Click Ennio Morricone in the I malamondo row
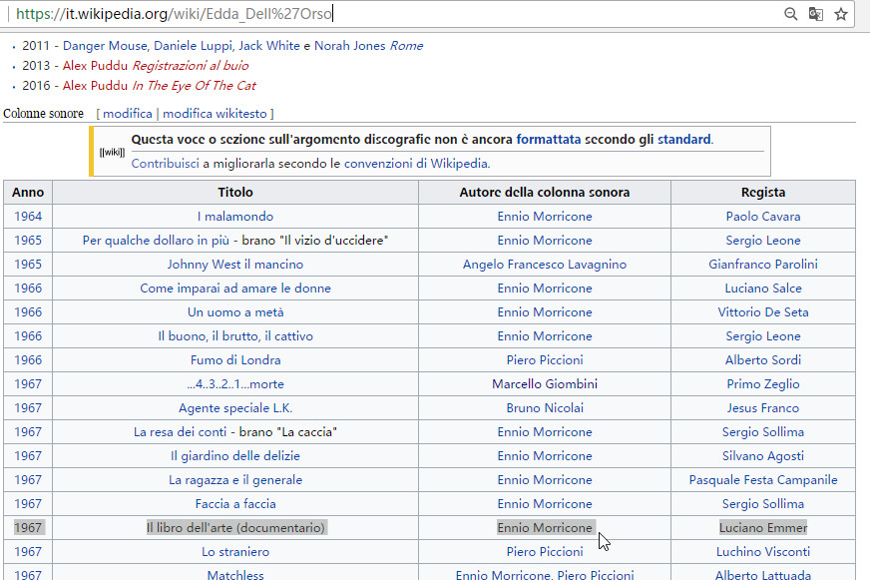Viewport: 870px width, 580px height. (x=545, y=217)
